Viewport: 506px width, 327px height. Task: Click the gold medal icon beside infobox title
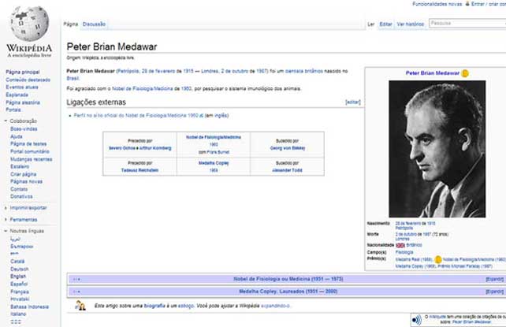coord(465,73)
